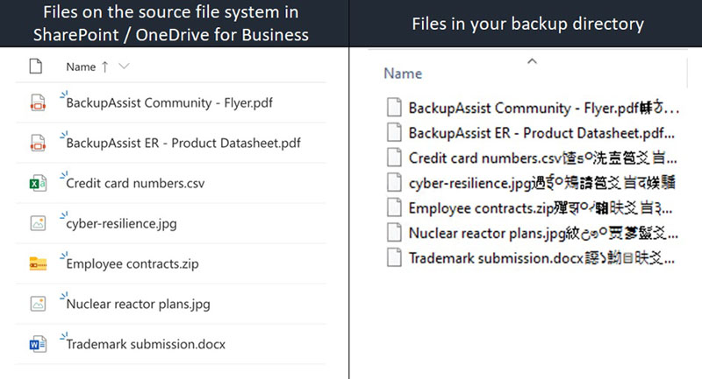Viewport: 702px width, 379px height.
Task: Select garbled Credit card numbers.csv file name in backup directory
Action: tap(543, 158)
